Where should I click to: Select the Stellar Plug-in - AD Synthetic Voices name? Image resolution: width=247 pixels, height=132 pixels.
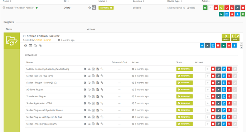click(44, 110)
